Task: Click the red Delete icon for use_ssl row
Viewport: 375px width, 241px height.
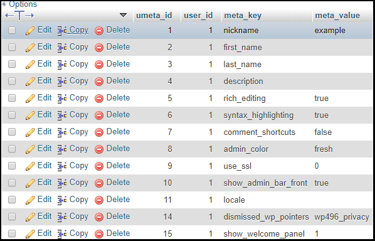Action: click(x=99, y=166)
